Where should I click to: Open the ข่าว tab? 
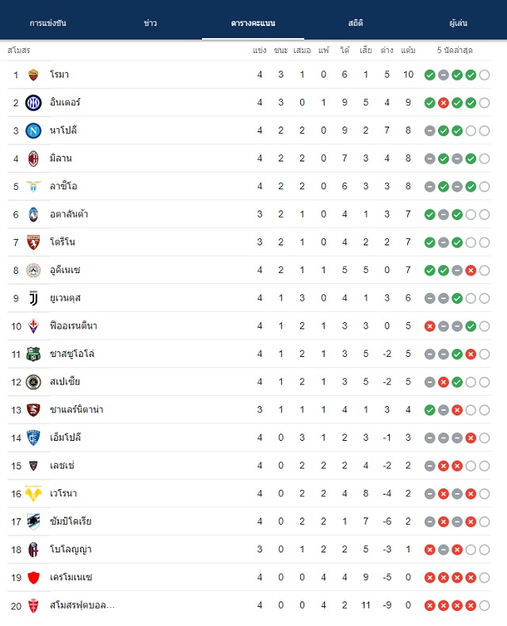[151, 23]
